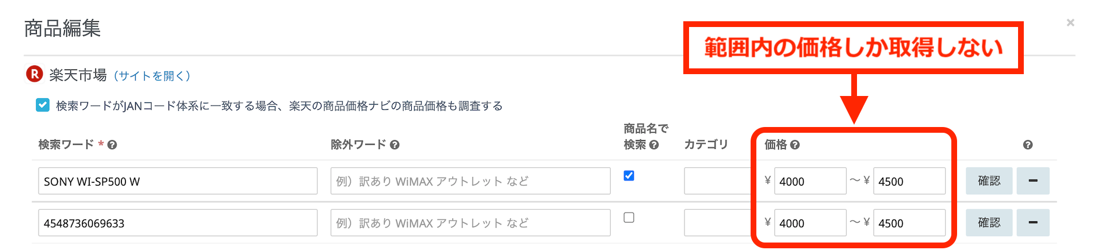Click the rightmost column help icon
The image size is (1098, 250).
[1028, 145]
